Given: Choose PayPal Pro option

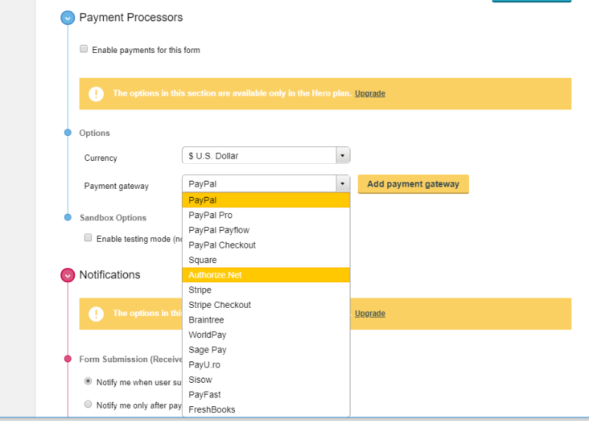Looking at the screenshot, I should tap(266, 215).
